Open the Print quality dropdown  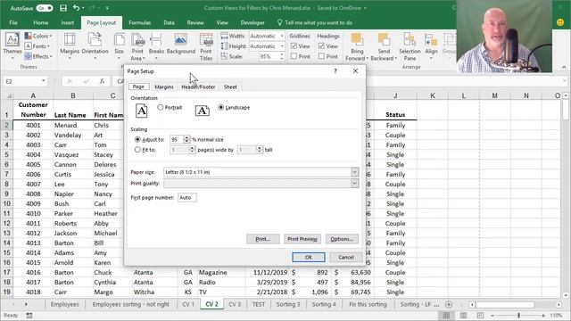point(354,184)
